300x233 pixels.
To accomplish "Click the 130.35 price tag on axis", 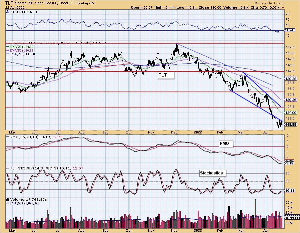I will click(x=291, y=100).
